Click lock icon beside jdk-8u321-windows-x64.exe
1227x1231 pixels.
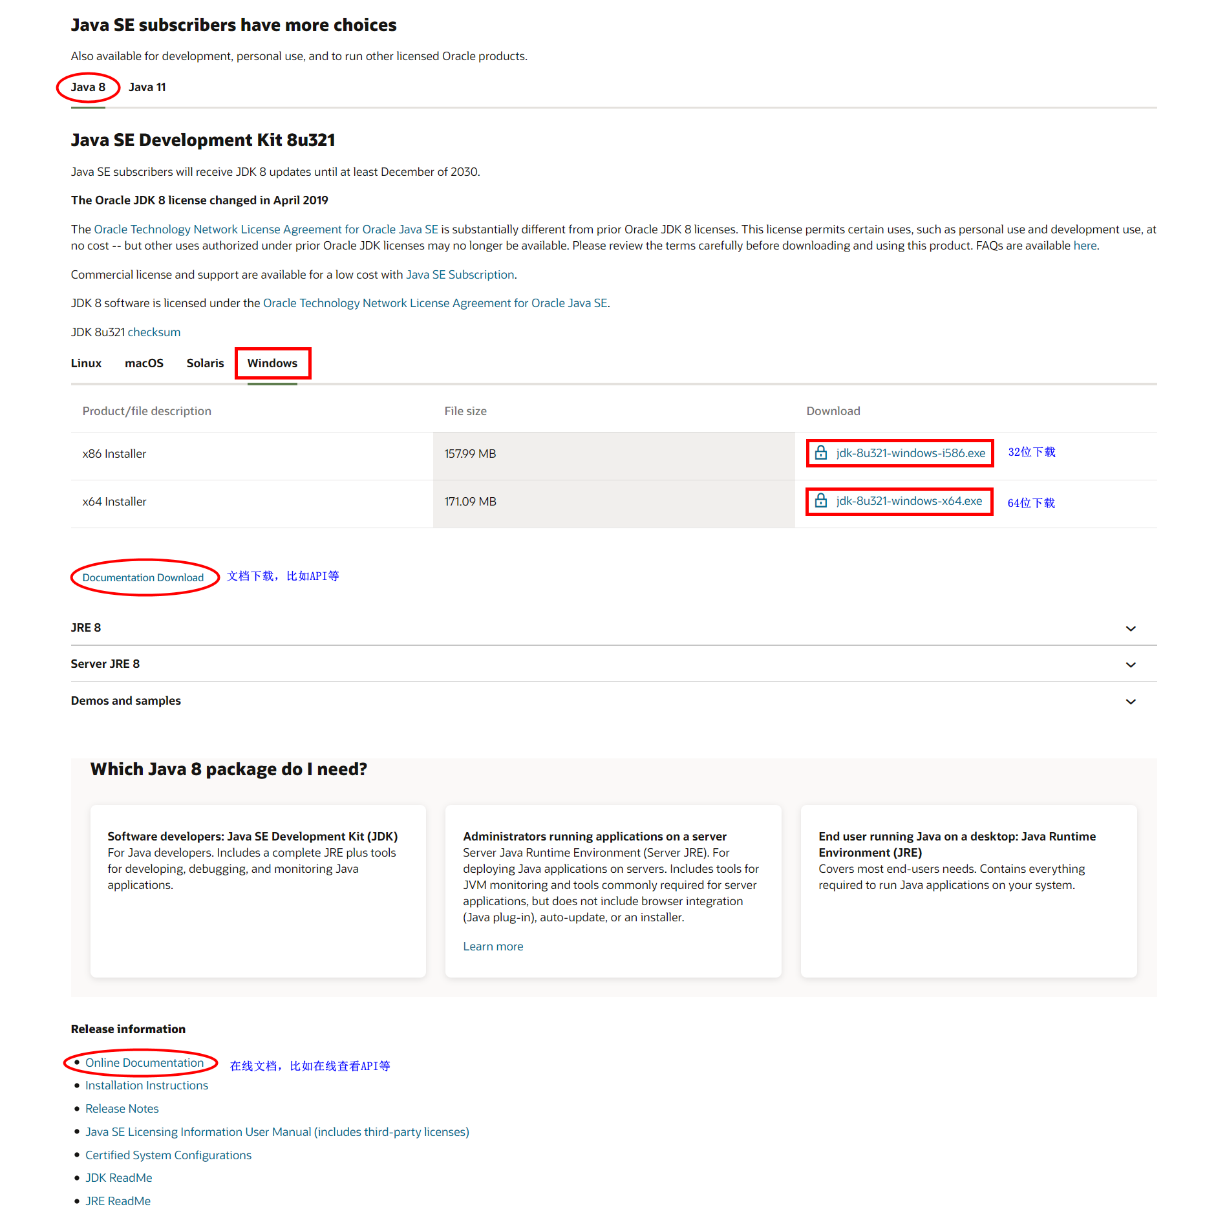coord(820,500)
